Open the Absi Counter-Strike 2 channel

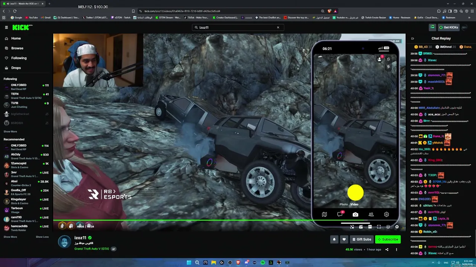(x=26, y=183)
